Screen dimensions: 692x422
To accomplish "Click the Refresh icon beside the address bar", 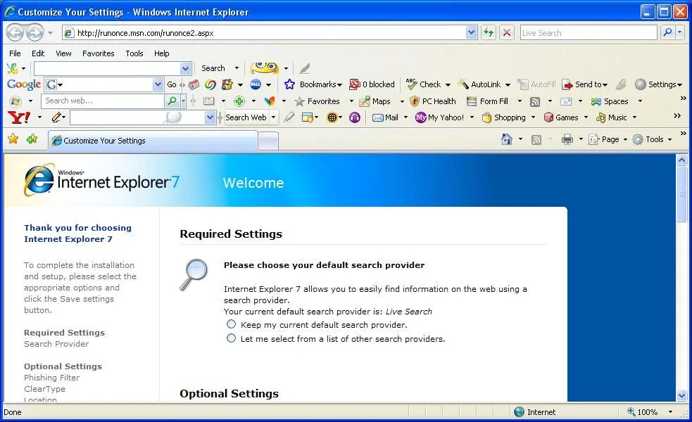I will pyautogui.click(x=488, y=32).
